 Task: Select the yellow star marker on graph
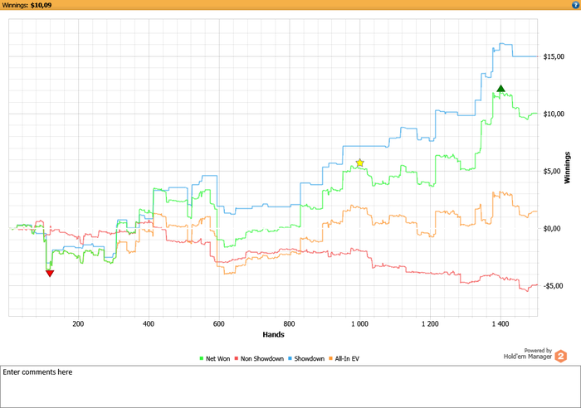pos(359,163)
